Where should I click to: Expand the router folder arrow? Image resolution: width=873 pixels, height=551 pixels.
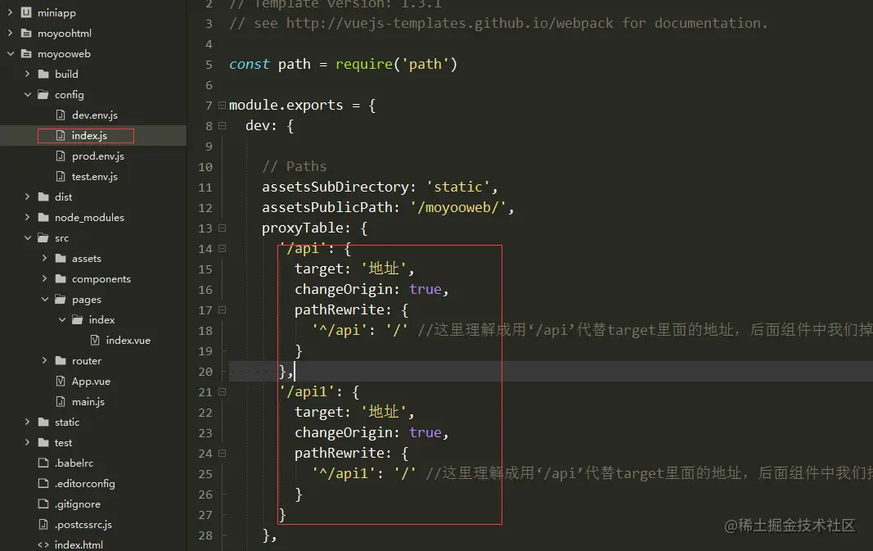pos(44,360)
